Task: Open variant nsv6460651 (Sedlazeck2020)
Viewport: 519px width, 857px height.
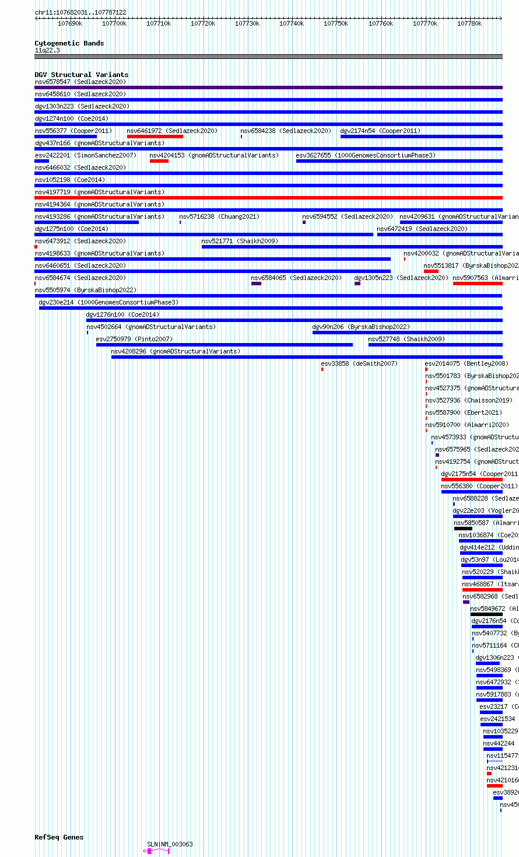Action: point(80,265)
